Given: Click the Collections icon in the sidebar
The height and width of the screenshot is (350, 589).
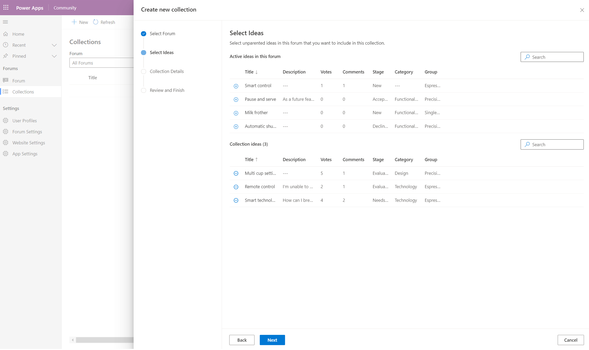Looking at the screenshot, I should coord(6,92).
